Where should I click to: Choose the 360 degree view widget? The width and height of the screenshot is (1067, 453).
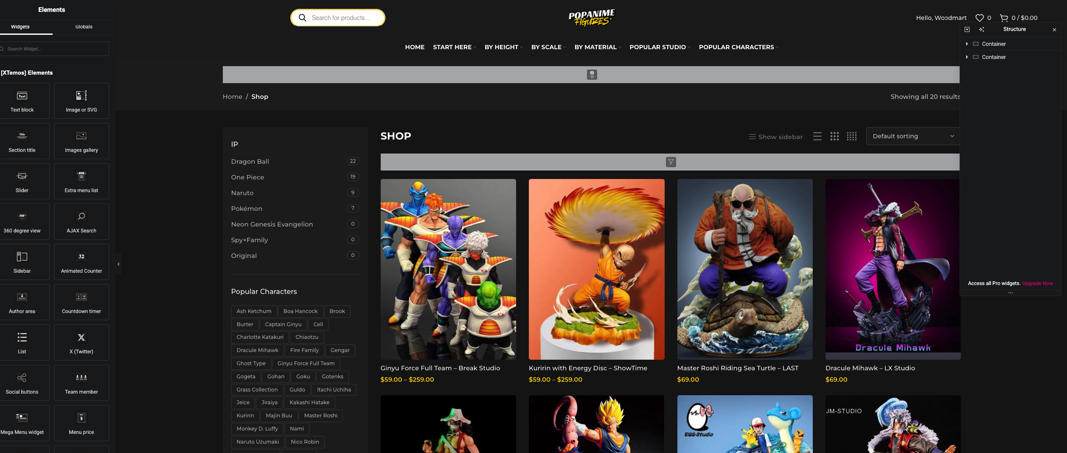(x=22, y=221)
